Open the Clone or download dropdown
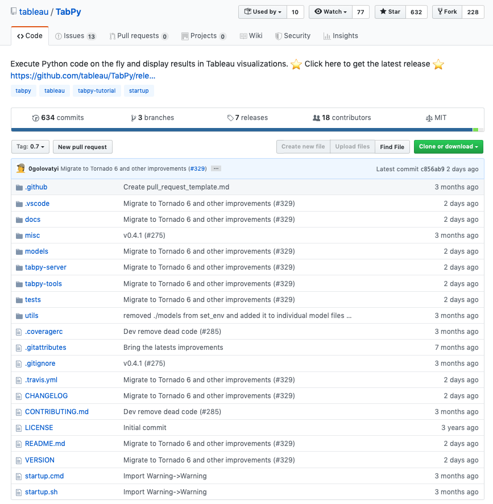Viewport: 493px width, 504px height. pyautogui.click(x=448, y=147)
